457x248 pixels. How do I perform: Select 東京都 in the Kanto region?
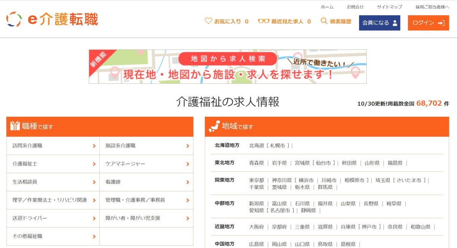(256, 180)
